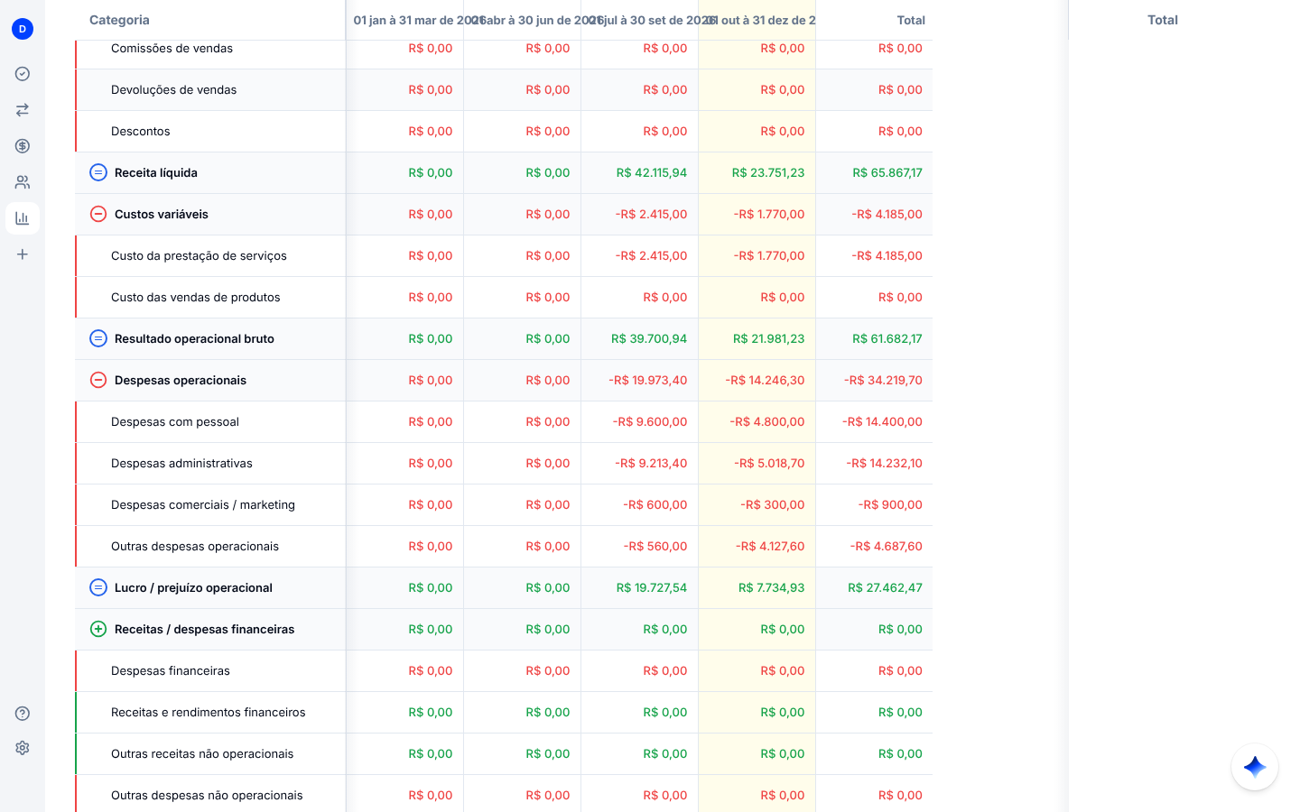Collapse the Receita líquida row
The width and height of the screenshot is (1300, 812).
coord(98,172)
